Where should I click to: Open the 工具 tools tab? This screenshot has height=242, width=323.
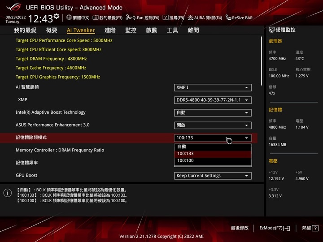[x=172, y=30]
